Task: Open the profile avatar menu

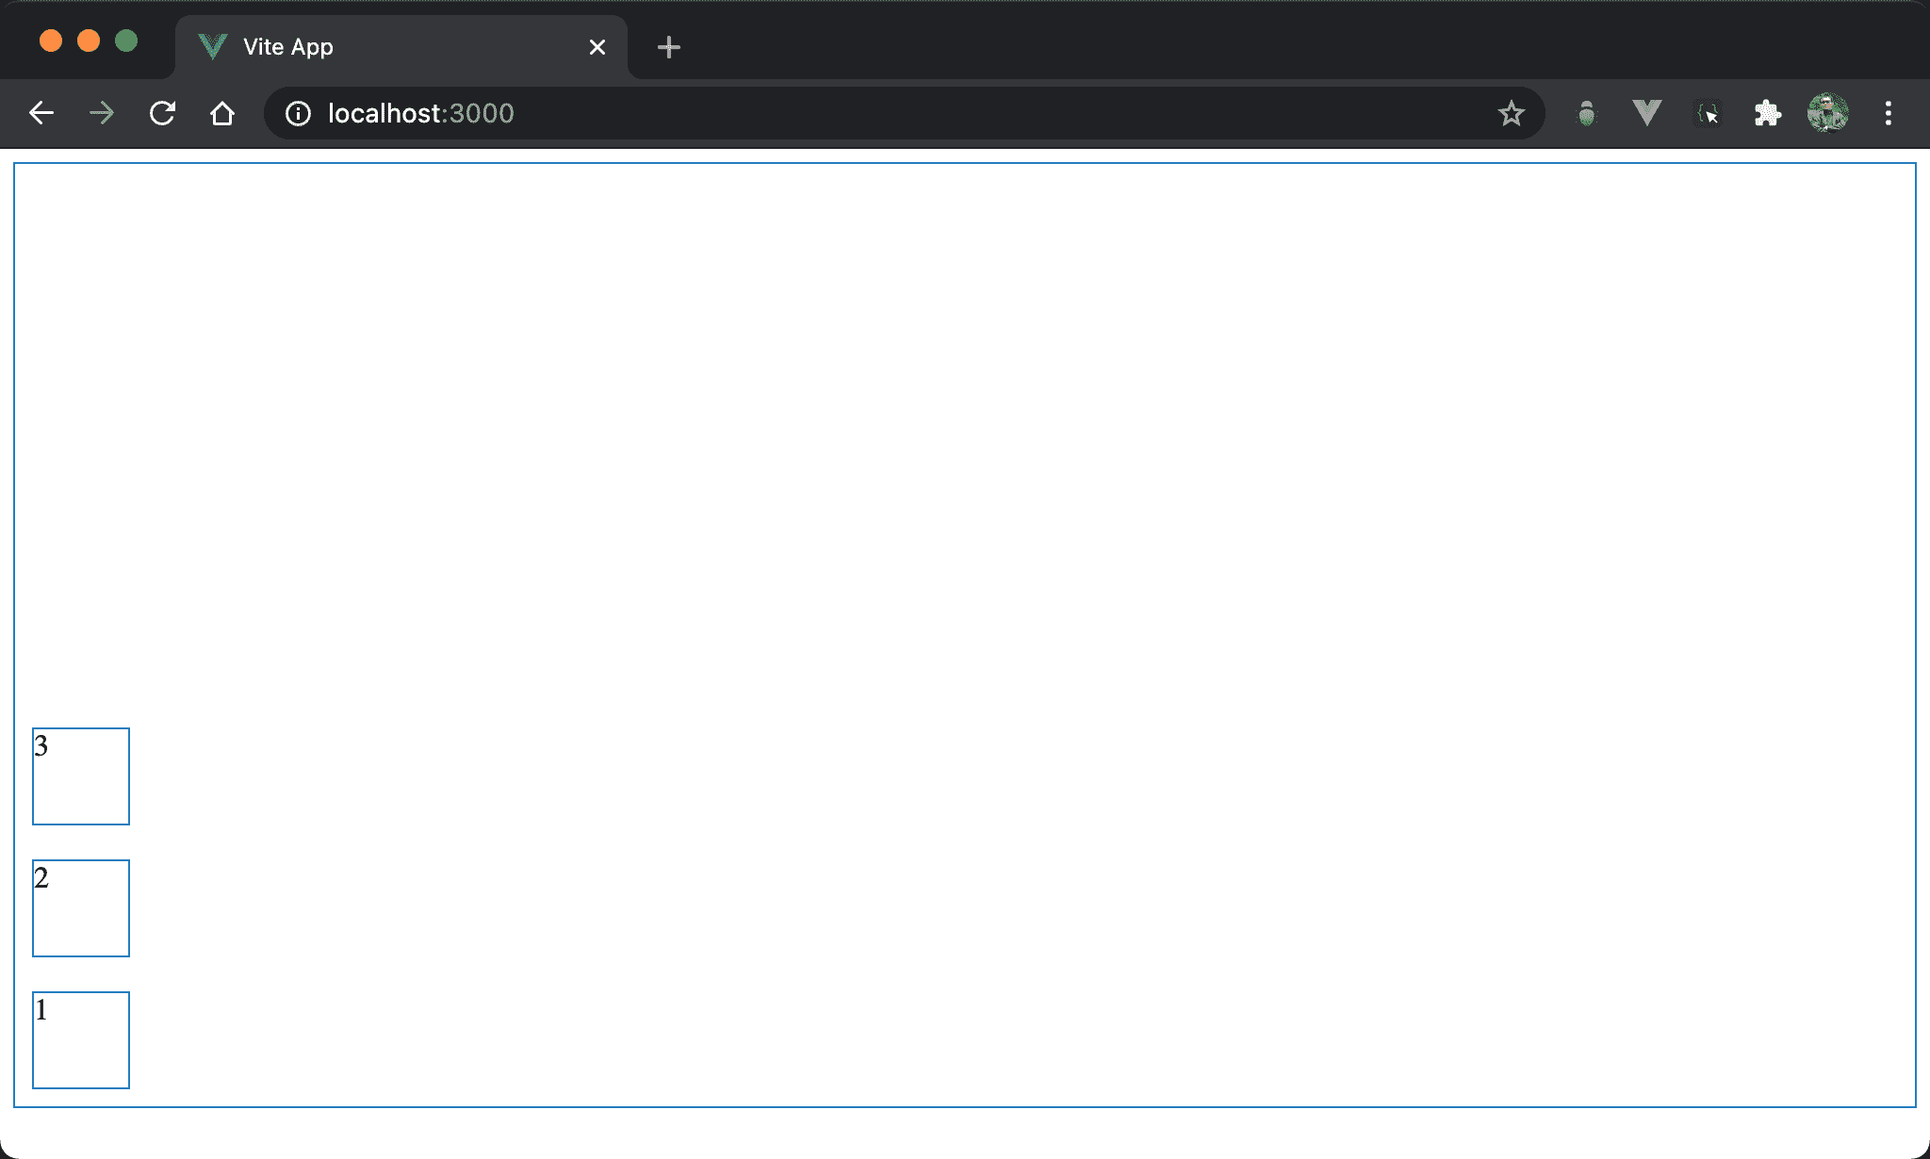Action: coord(1827,113)
